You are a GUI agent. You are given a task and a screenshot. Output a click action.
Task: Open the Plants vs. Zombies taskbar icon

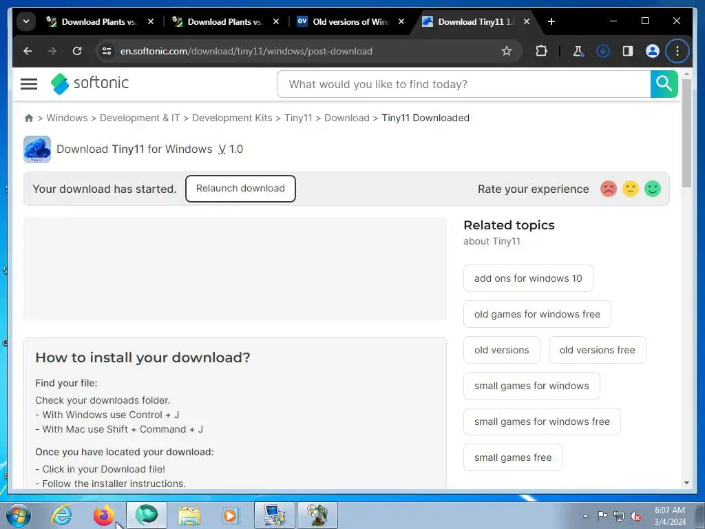(317, 515)
